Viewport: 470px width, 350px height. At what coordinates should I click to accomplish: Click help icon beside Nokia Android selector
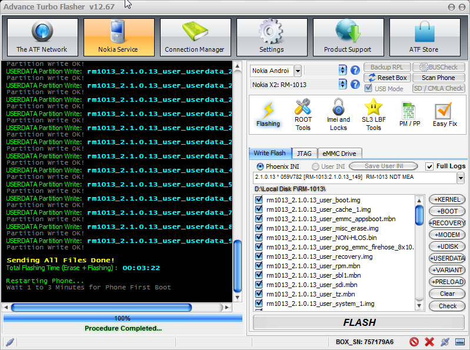[355, 71]
